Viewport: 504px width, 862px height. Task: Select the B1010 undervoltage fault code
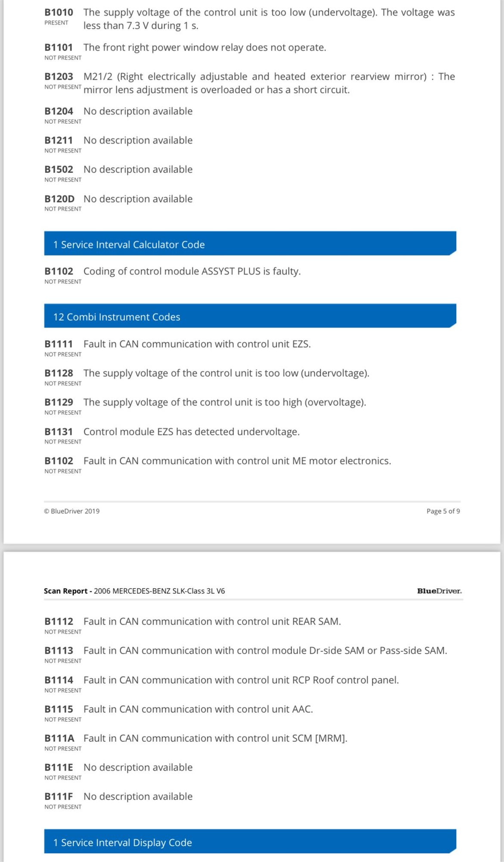pos(250,19)
